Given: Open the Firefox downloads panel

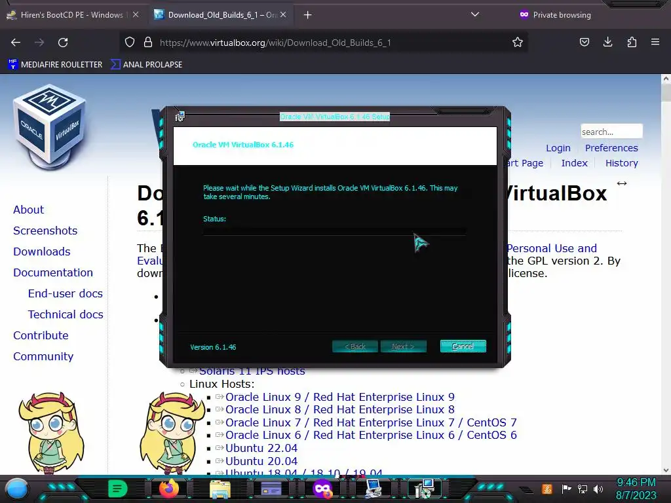Looking at the screenshot, I should pos(607,42).
